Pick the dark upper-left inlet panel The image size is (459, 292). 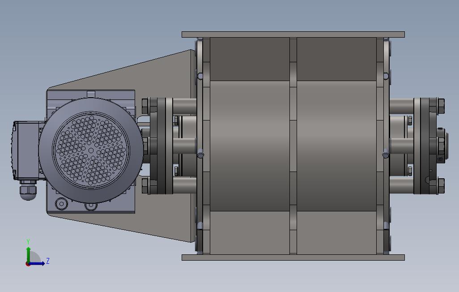[x=250, y=59]
